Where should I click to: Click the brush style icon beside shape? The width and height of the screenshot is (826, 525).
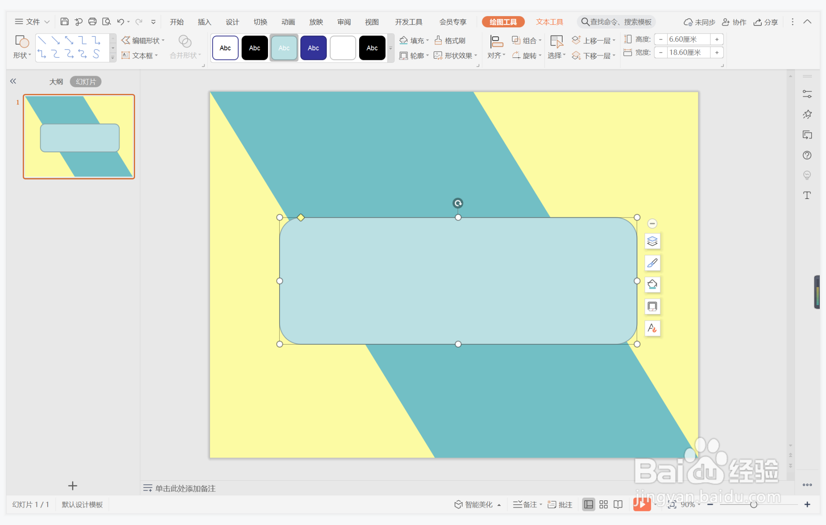(x=652, y=263)
